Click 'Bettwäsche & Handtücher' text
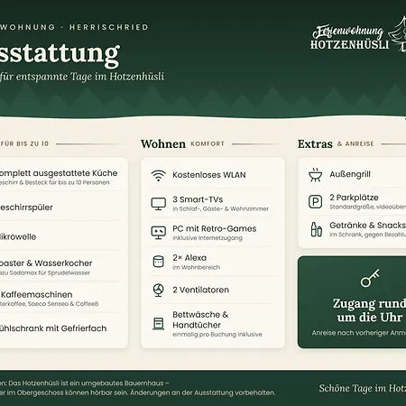Viewport: 406px width, 406px height. tap(200, 319)
